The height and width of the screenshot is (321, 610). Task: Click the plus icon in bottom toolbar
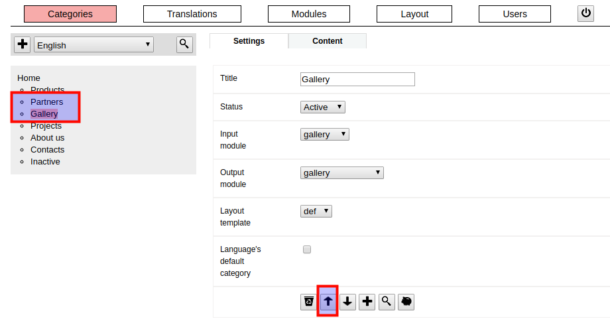pos(367,302)
